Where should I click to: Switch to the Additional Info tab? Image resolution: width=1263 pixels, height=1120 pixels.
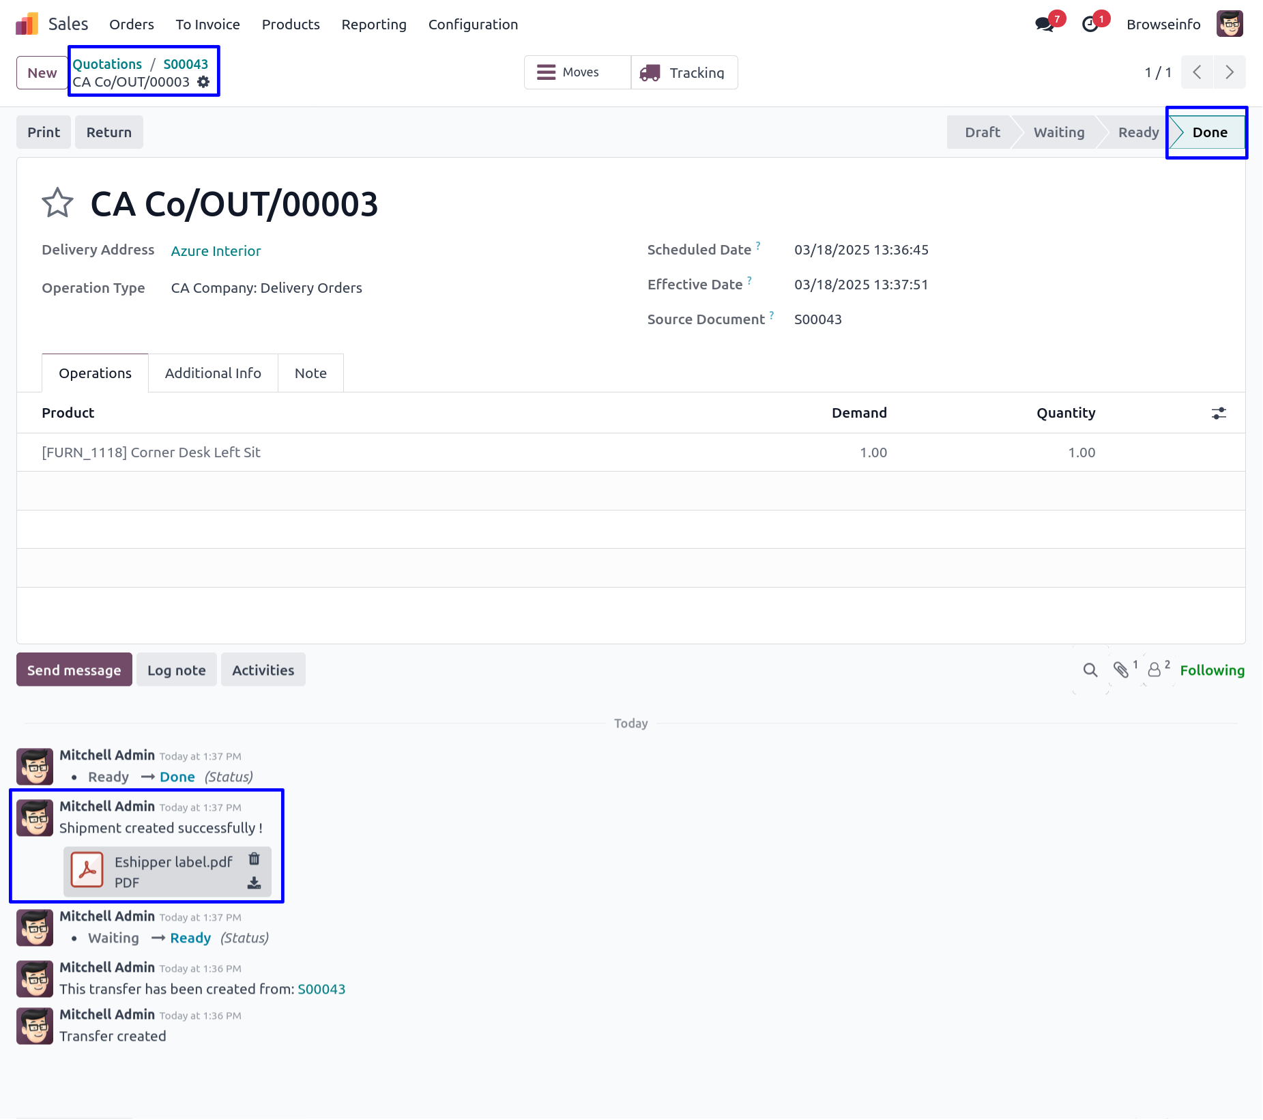click(213, 373)
